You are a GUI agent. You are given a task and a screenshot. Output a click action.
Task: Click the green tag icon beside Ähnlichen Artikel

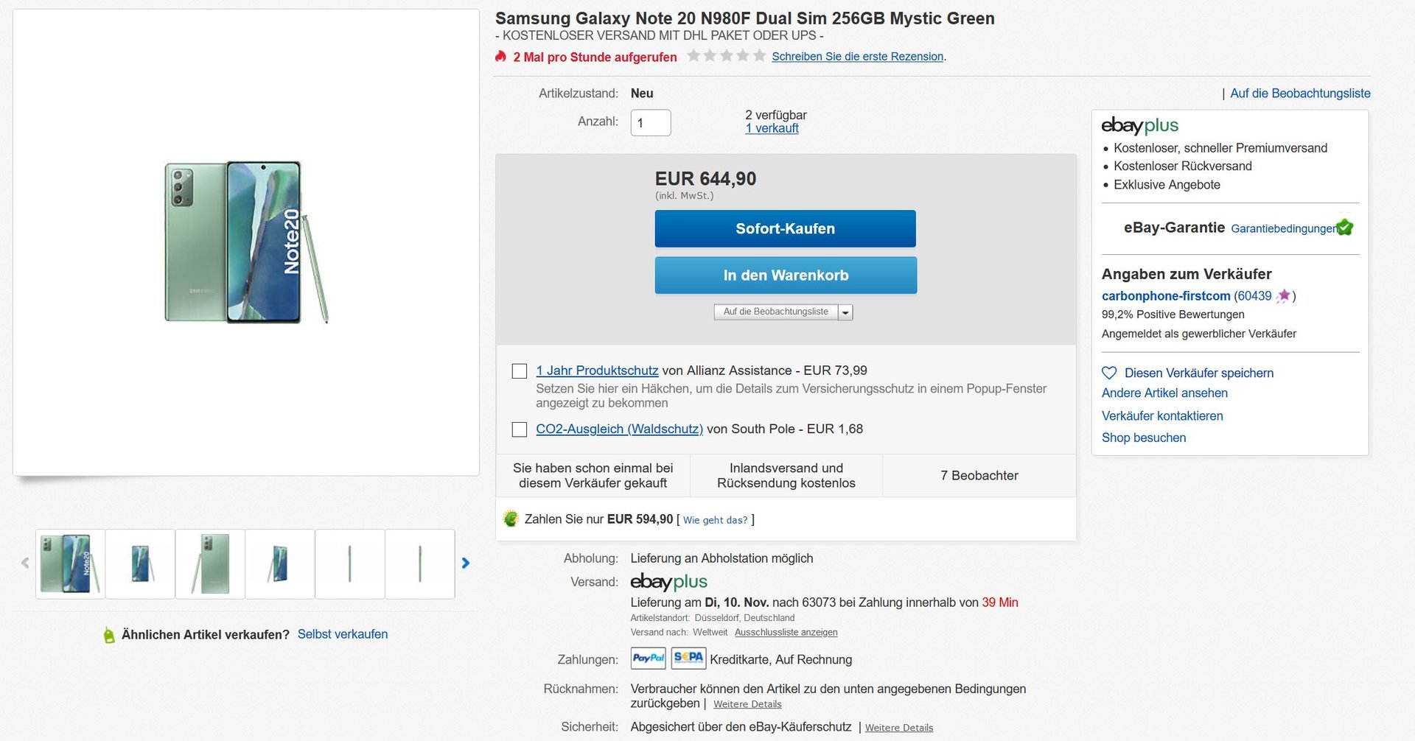tap(109, 635)
